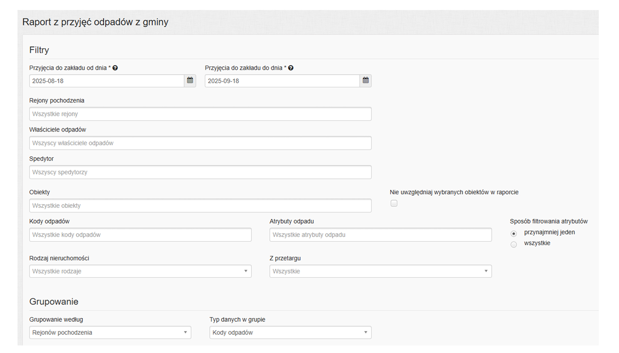
Task: Open 'Grupowanie według' dropdown
Action: click(x=110, y=332)
